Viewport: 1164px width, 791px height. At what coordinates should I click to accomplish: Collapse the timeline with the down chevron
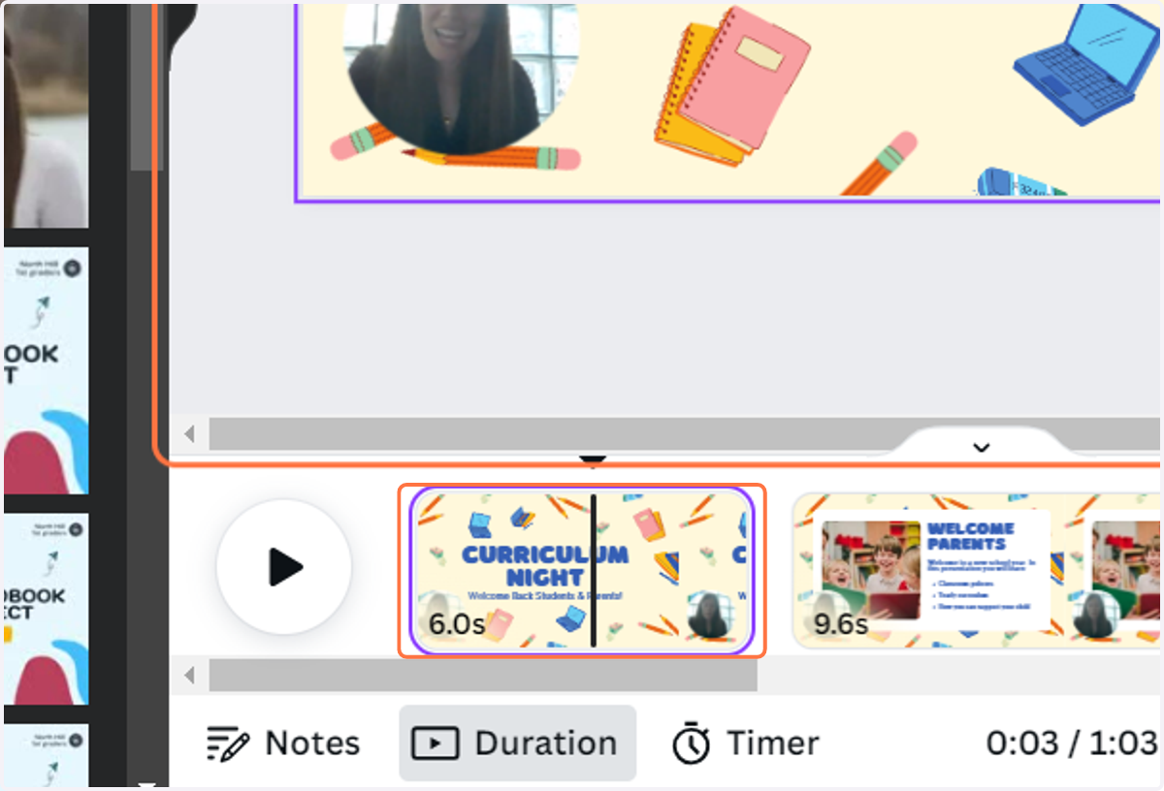click(x=982, y=447)
